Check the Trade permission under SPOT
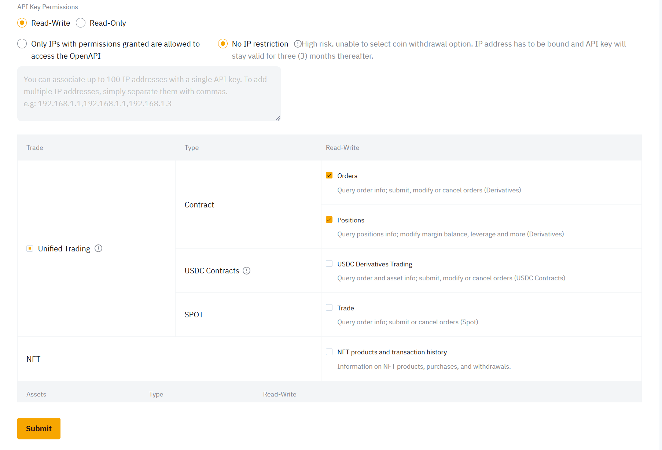 pos(329,307)
